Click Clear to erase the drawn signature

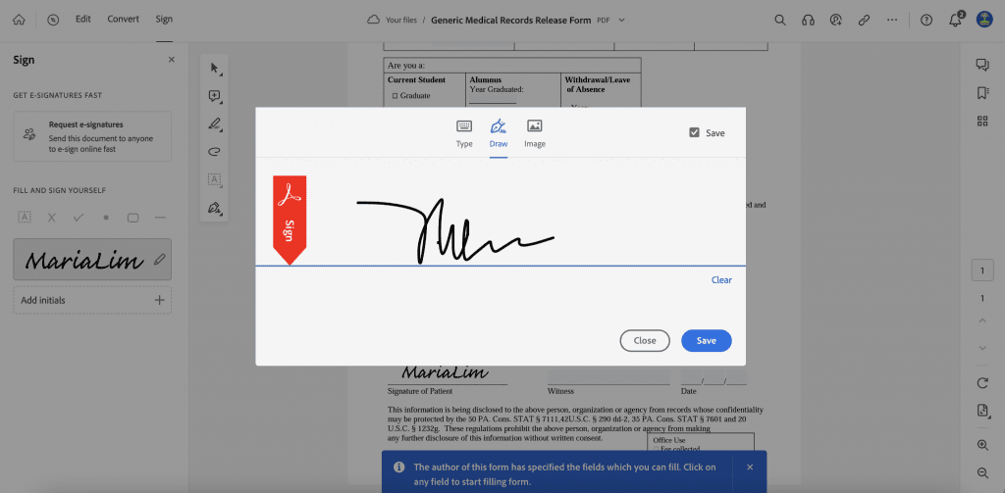click(721, 279)
